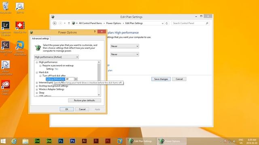Switch to Edit Plan Settings taskbar button
Viewport: 259px width, 145px height.
click(x=141, y=141)
